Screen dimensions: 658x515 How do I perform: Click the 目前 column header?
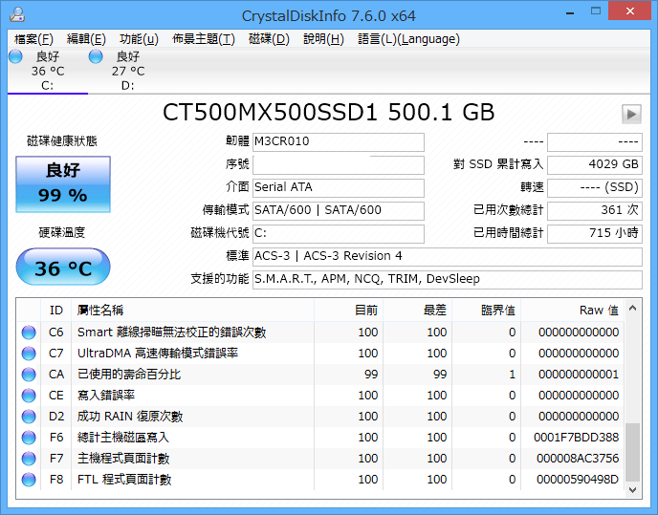pyautogui.click(x=348, y=311)
